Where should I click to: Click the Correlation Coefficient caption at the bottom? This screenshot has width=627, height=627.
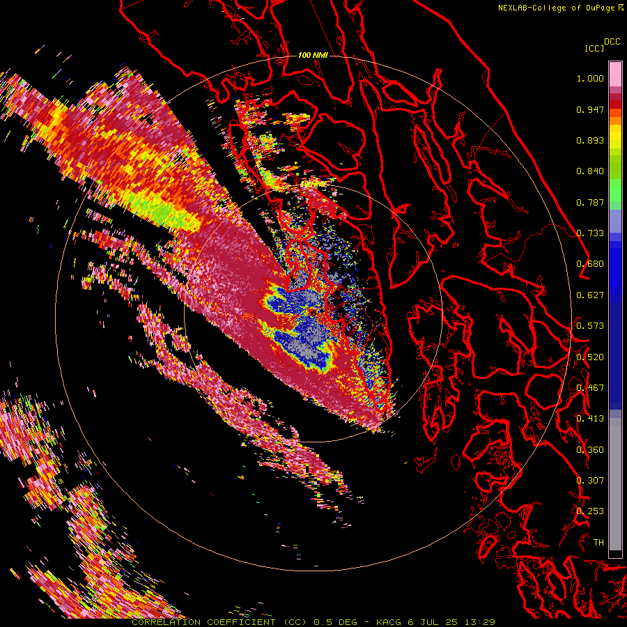[313, 622]
